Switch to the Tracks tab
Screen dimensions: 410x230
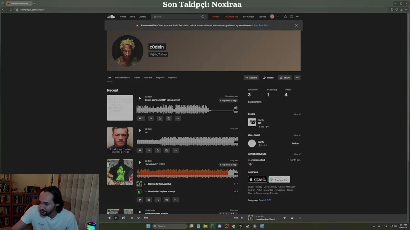[137, 78]
